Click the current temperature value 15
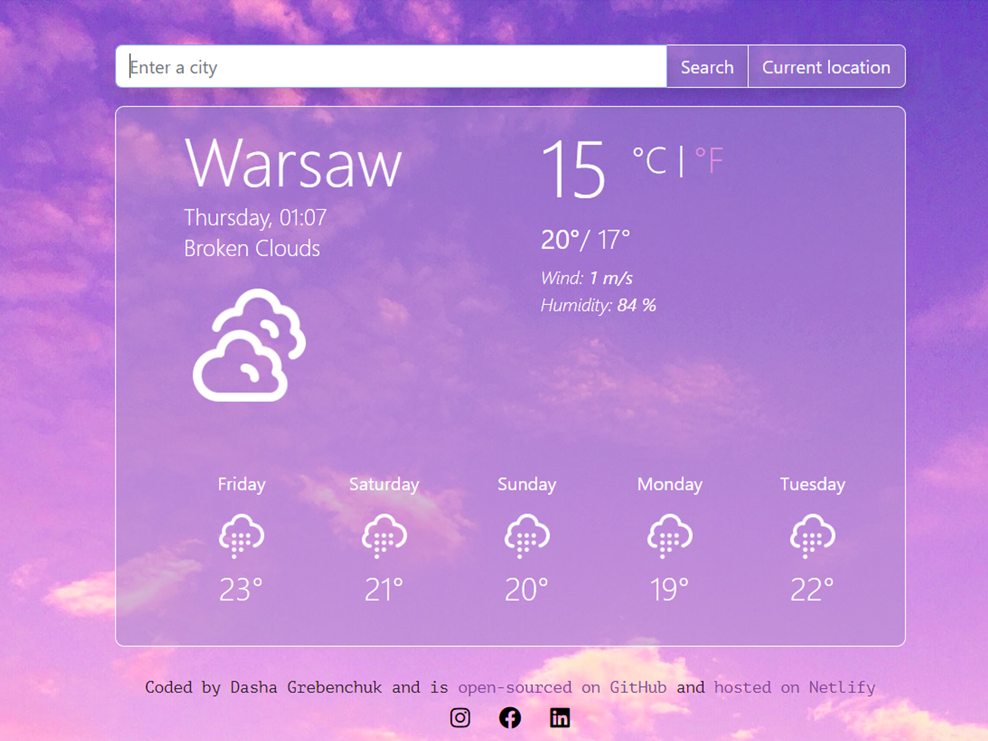 pyautogui.click(x=574, y=169)
